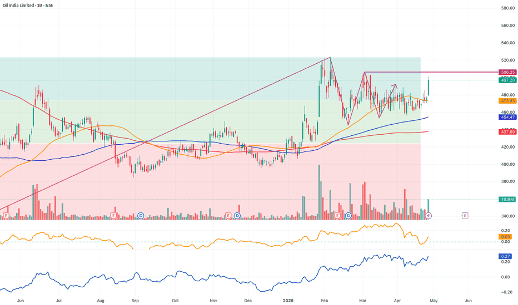This screenshot has width=518, height=305.
Task: Click the purple lightning bolt icon
Action: click(x=428, y=216)
